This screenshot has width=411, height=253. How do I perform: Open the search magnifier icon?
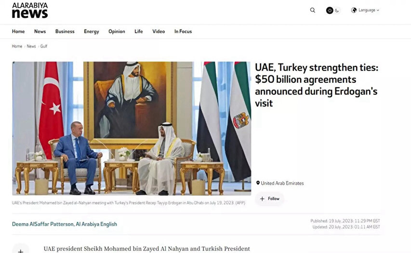[x=312, y=10]
